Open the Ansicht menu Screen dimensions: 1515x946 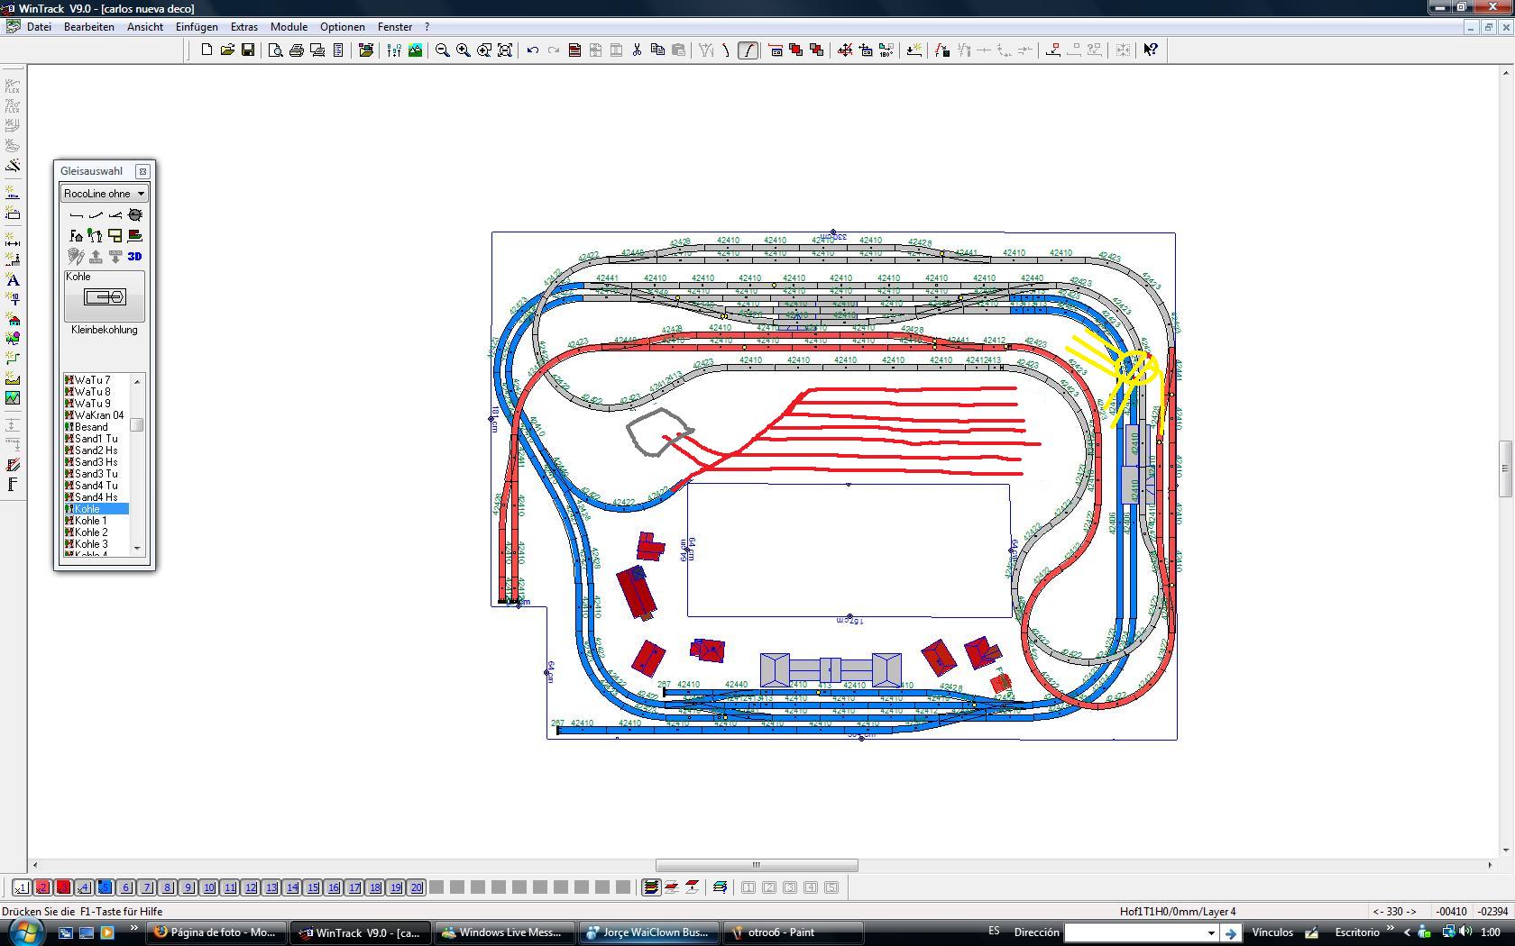145,27
